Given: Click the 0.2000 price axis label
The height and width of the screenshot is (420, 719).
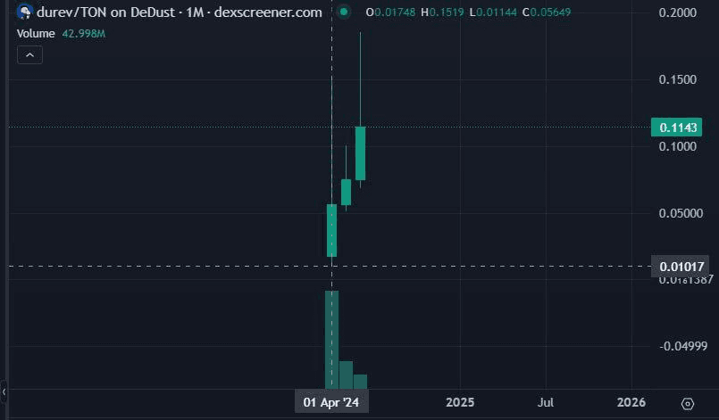Looking at the screenshot, I should [678, 12].
